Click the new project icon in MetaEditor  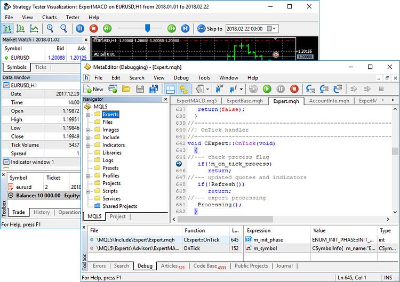[x=113, y=89]
